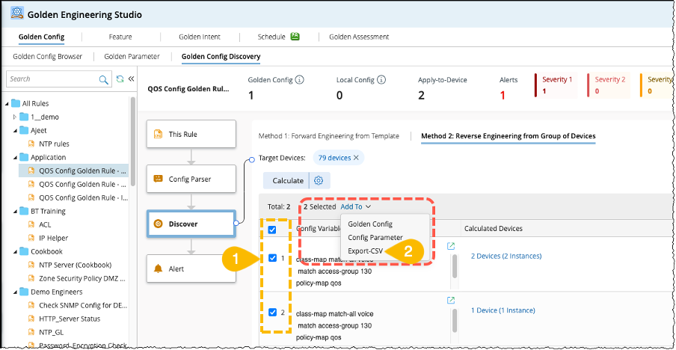Click the search magnifier icon in the rules panel
Screen dimensions: 676x350
(104, 79)
